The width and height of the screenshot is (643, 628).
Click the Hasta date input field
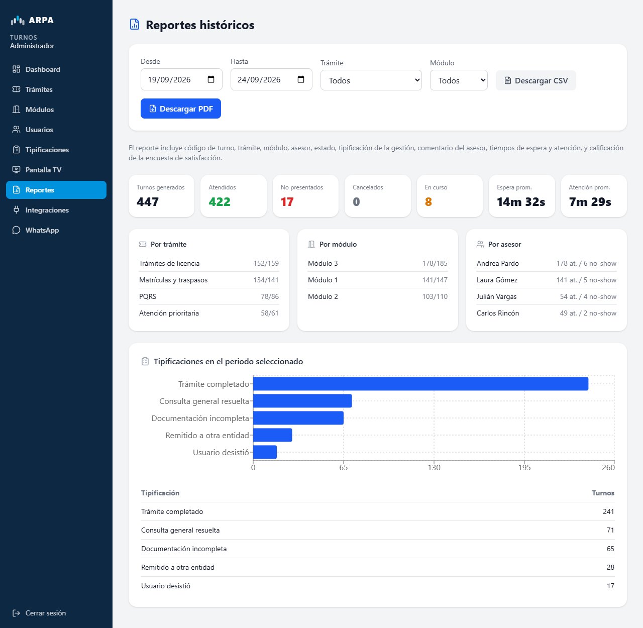pyautogui.click(x=271, y=79)
